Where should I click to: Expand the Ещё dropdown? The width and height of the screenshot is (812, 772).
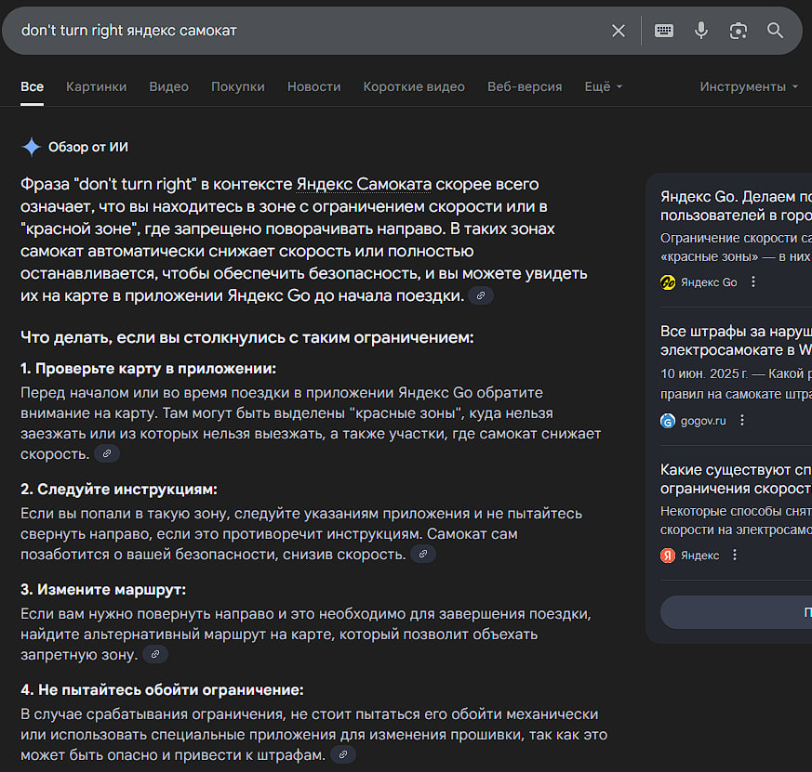(x=604, y=86)
